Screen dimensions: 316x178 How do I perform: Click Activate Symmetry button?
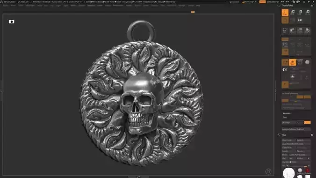[x=290, y=93]
